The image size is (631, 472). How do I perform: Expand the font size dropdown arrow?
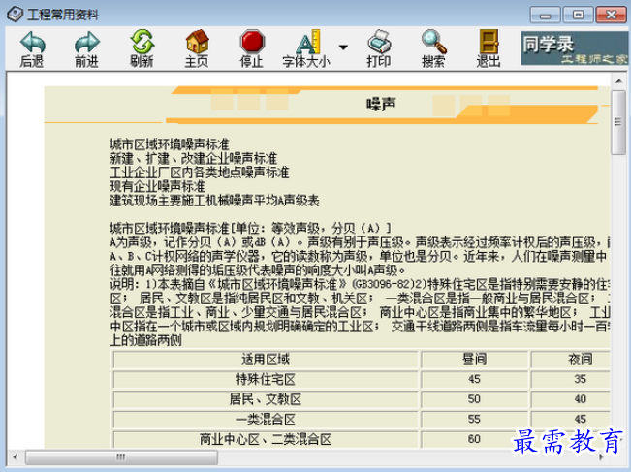(343, 47)
